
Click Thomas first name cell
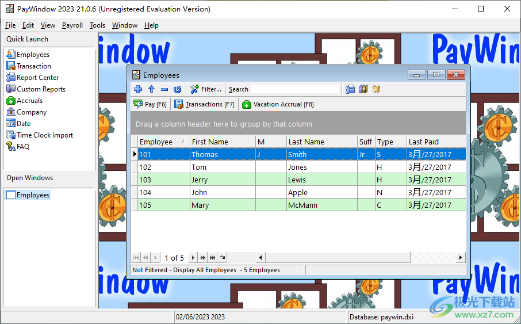coord(223,154)
